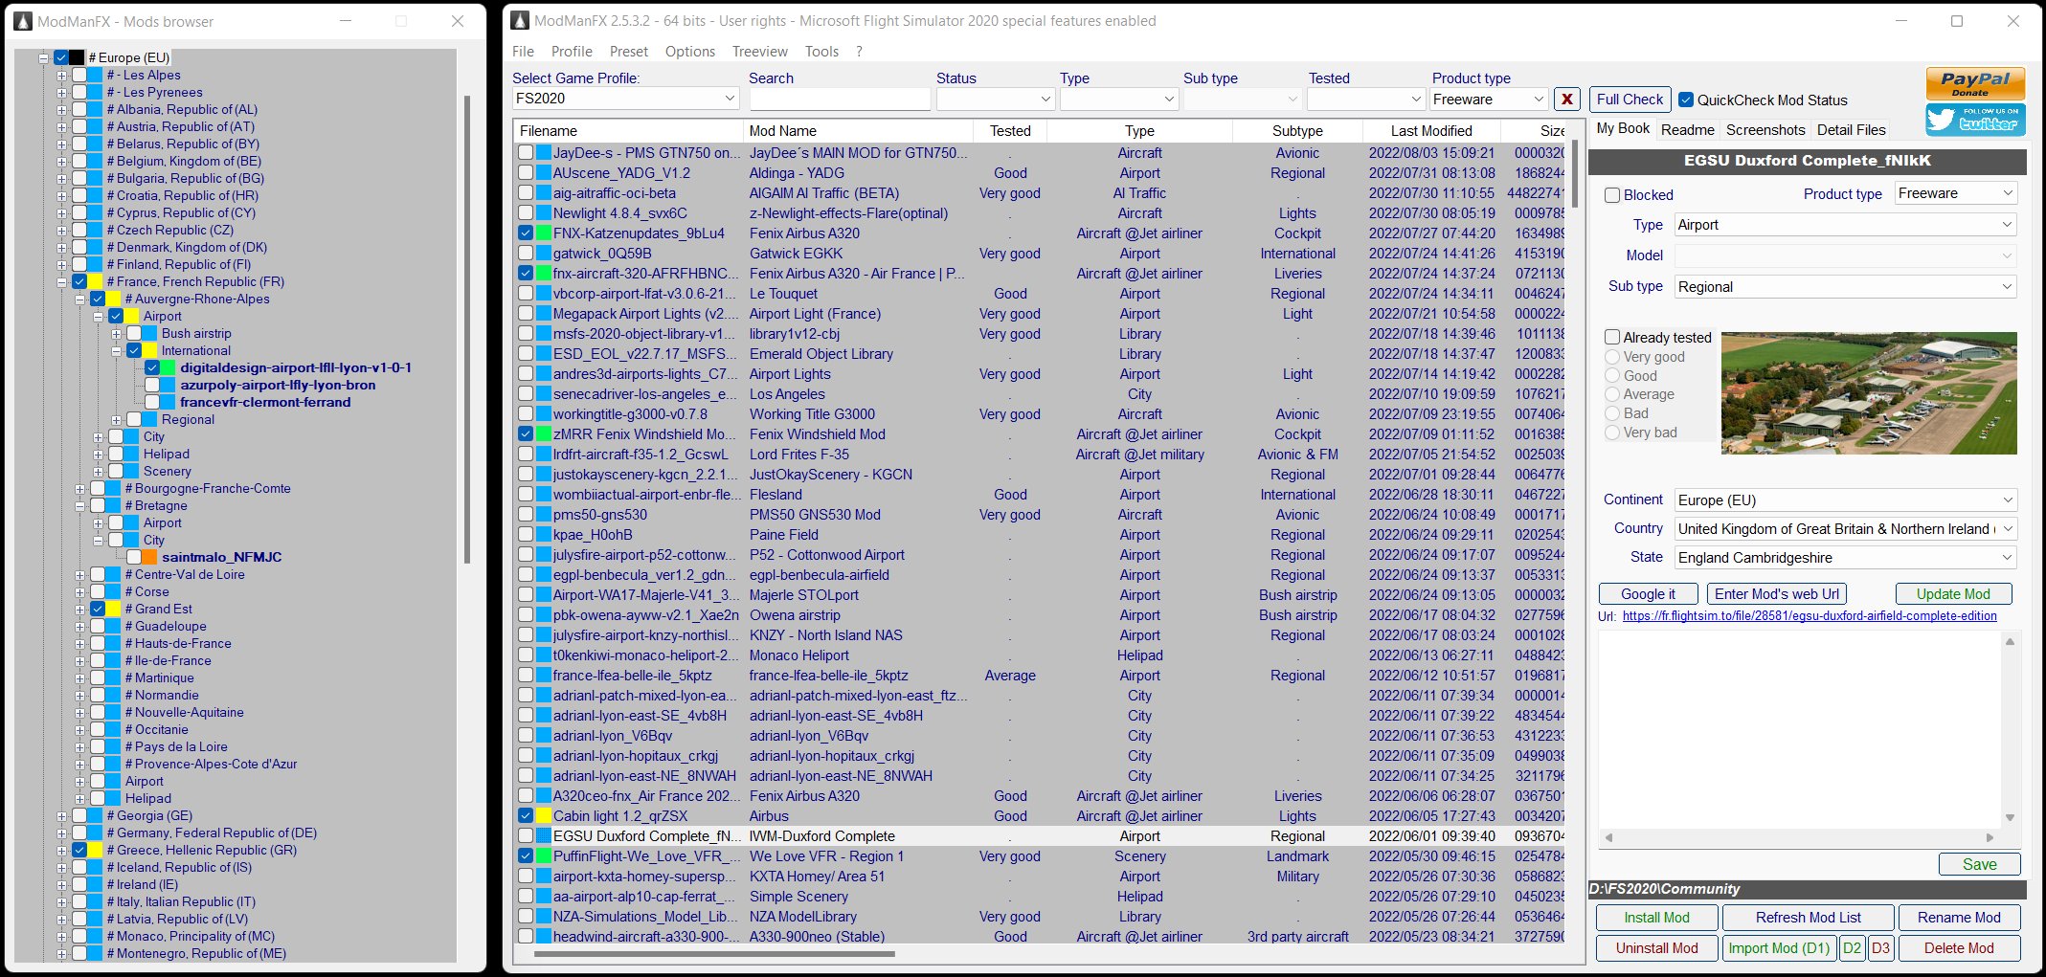The width and height of the screenshot is (2046, 977).
Task: Toggle QuickCheck Mod Status checkbox
Action: point(1686,100)
